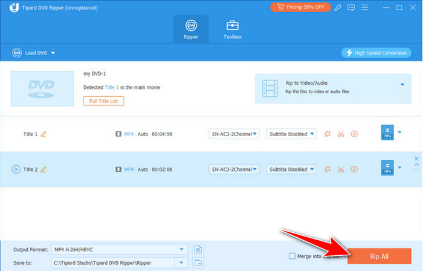Open the cut scissors tool for Title 1
This screenshot has width=423, height=271.
pos(341,134)
